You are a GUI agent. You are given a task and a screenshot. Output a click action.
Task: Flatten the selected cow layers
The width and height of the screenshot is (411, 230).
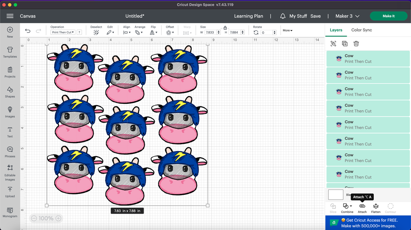tap(376, 206)
